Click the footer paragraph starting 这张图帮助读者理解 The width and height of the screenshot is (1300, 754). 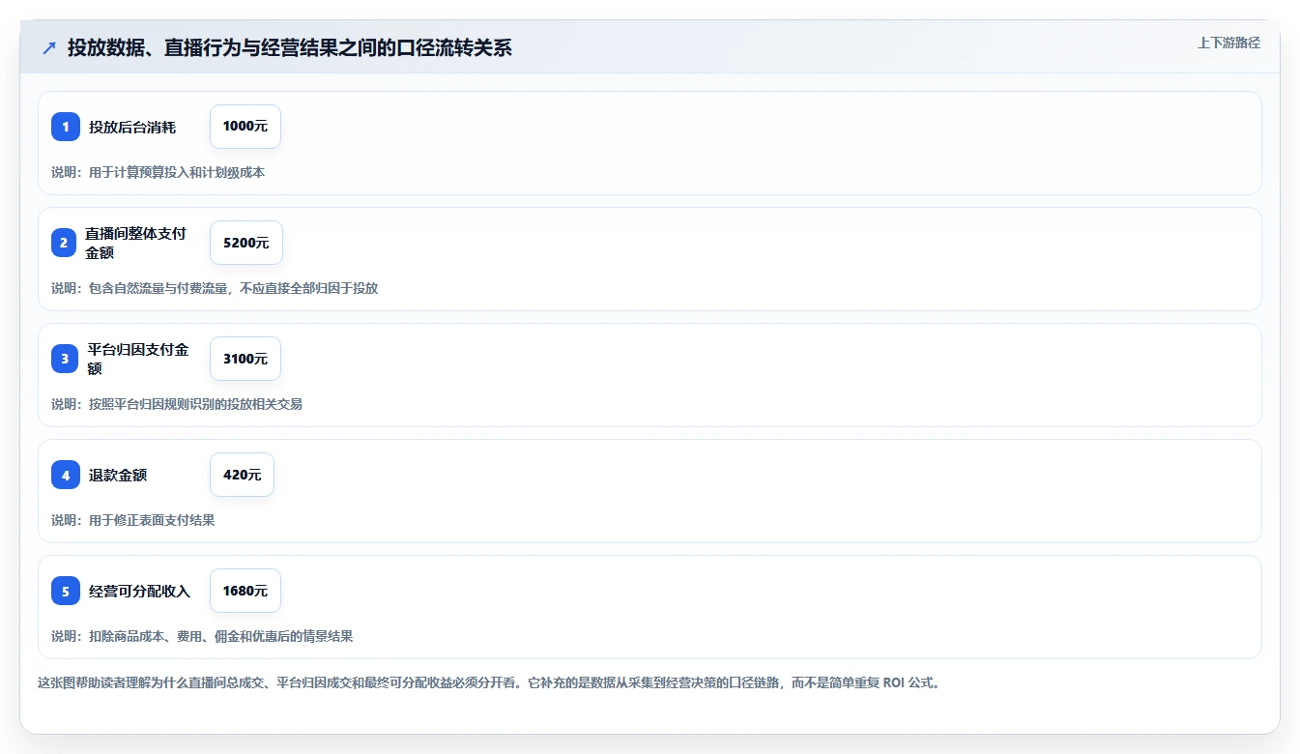coord(489,682)
